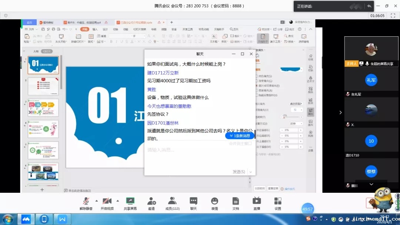
Task: Switch to the 开始 ribbon tab
Action: point(85,29)
